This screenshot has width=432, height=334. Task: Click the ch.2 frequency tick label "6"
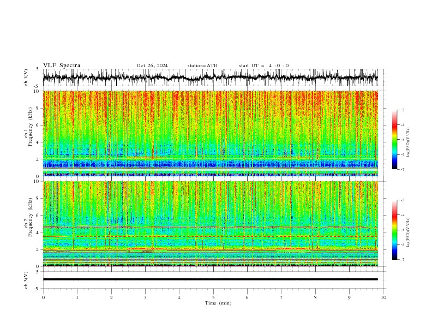pos(38,216)
